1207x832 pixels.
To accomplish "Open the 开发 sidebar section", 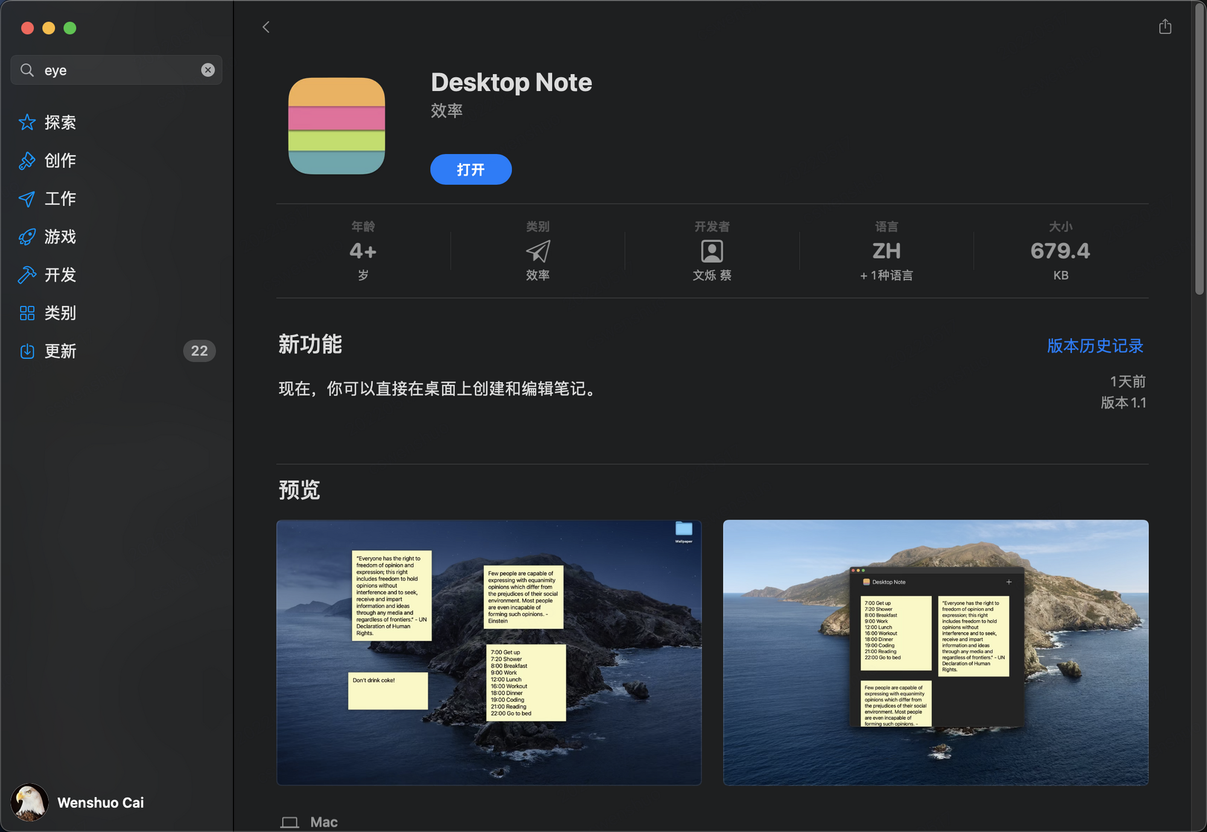I will tap(116, 275).
